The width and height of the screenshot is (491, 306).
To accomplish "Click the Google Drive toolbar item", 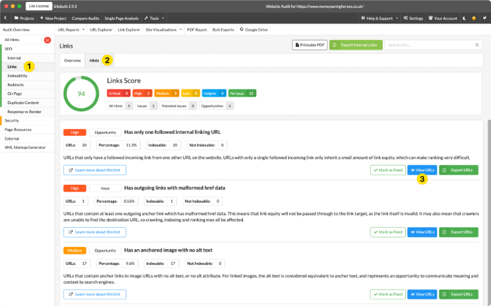I will [x=254, y=30].
